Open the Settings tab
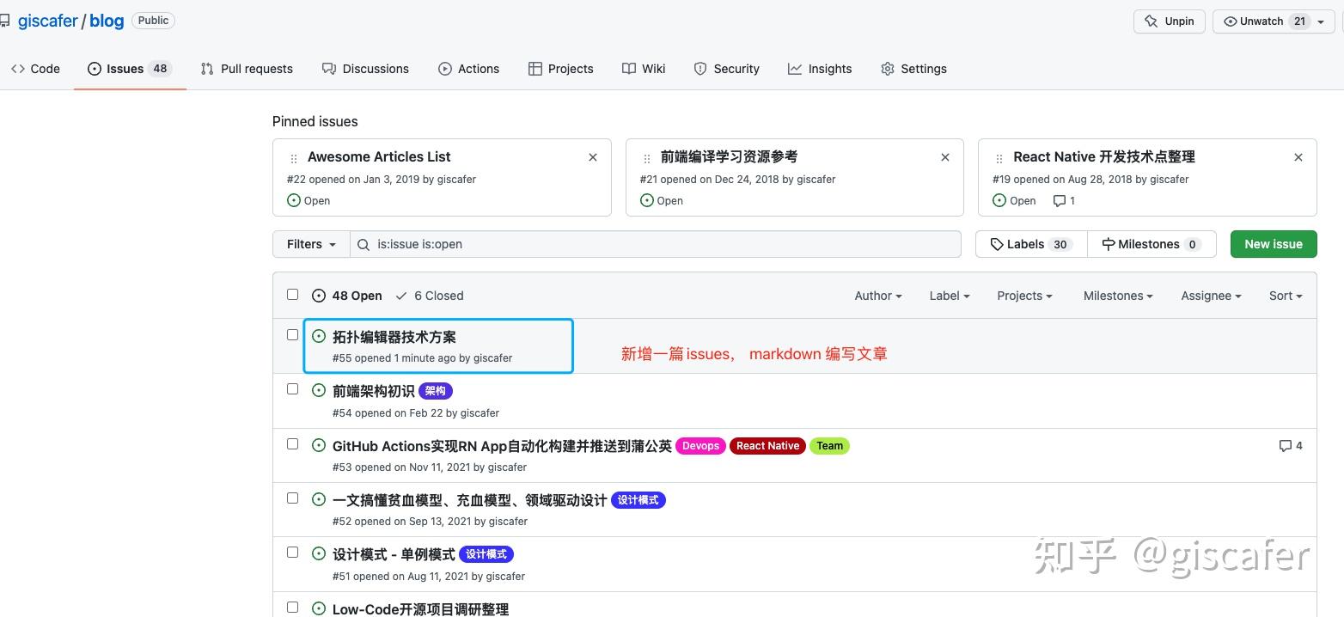Image resolution: width=1344 pixels, height=617 pixels. click(913, 69)
